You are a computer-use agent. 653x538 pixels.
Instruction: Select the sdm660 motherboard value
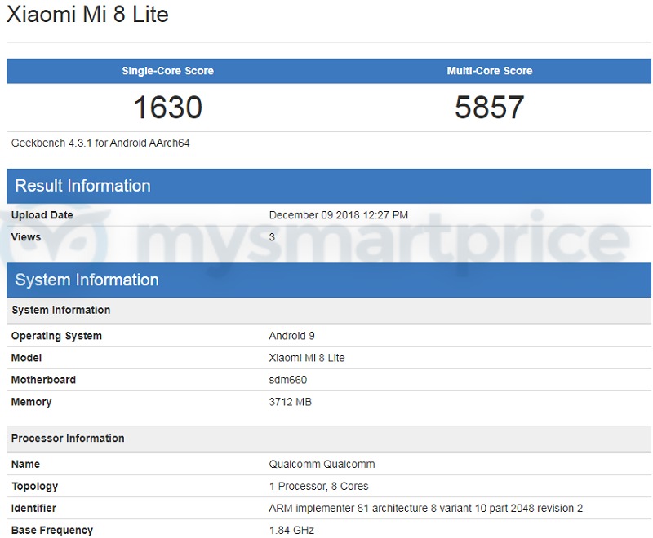288,380
